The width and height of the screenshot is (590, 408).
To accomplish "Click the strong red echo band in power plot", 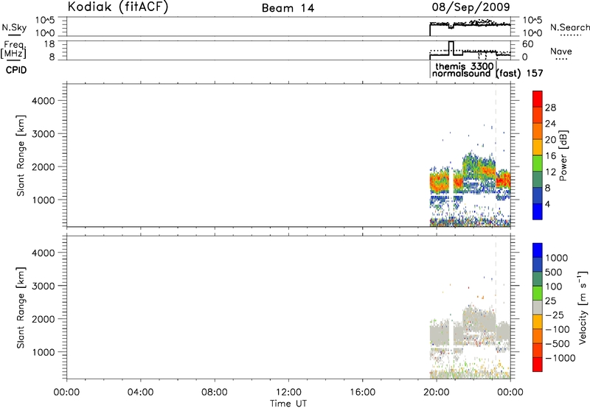I will coord(440,183).
